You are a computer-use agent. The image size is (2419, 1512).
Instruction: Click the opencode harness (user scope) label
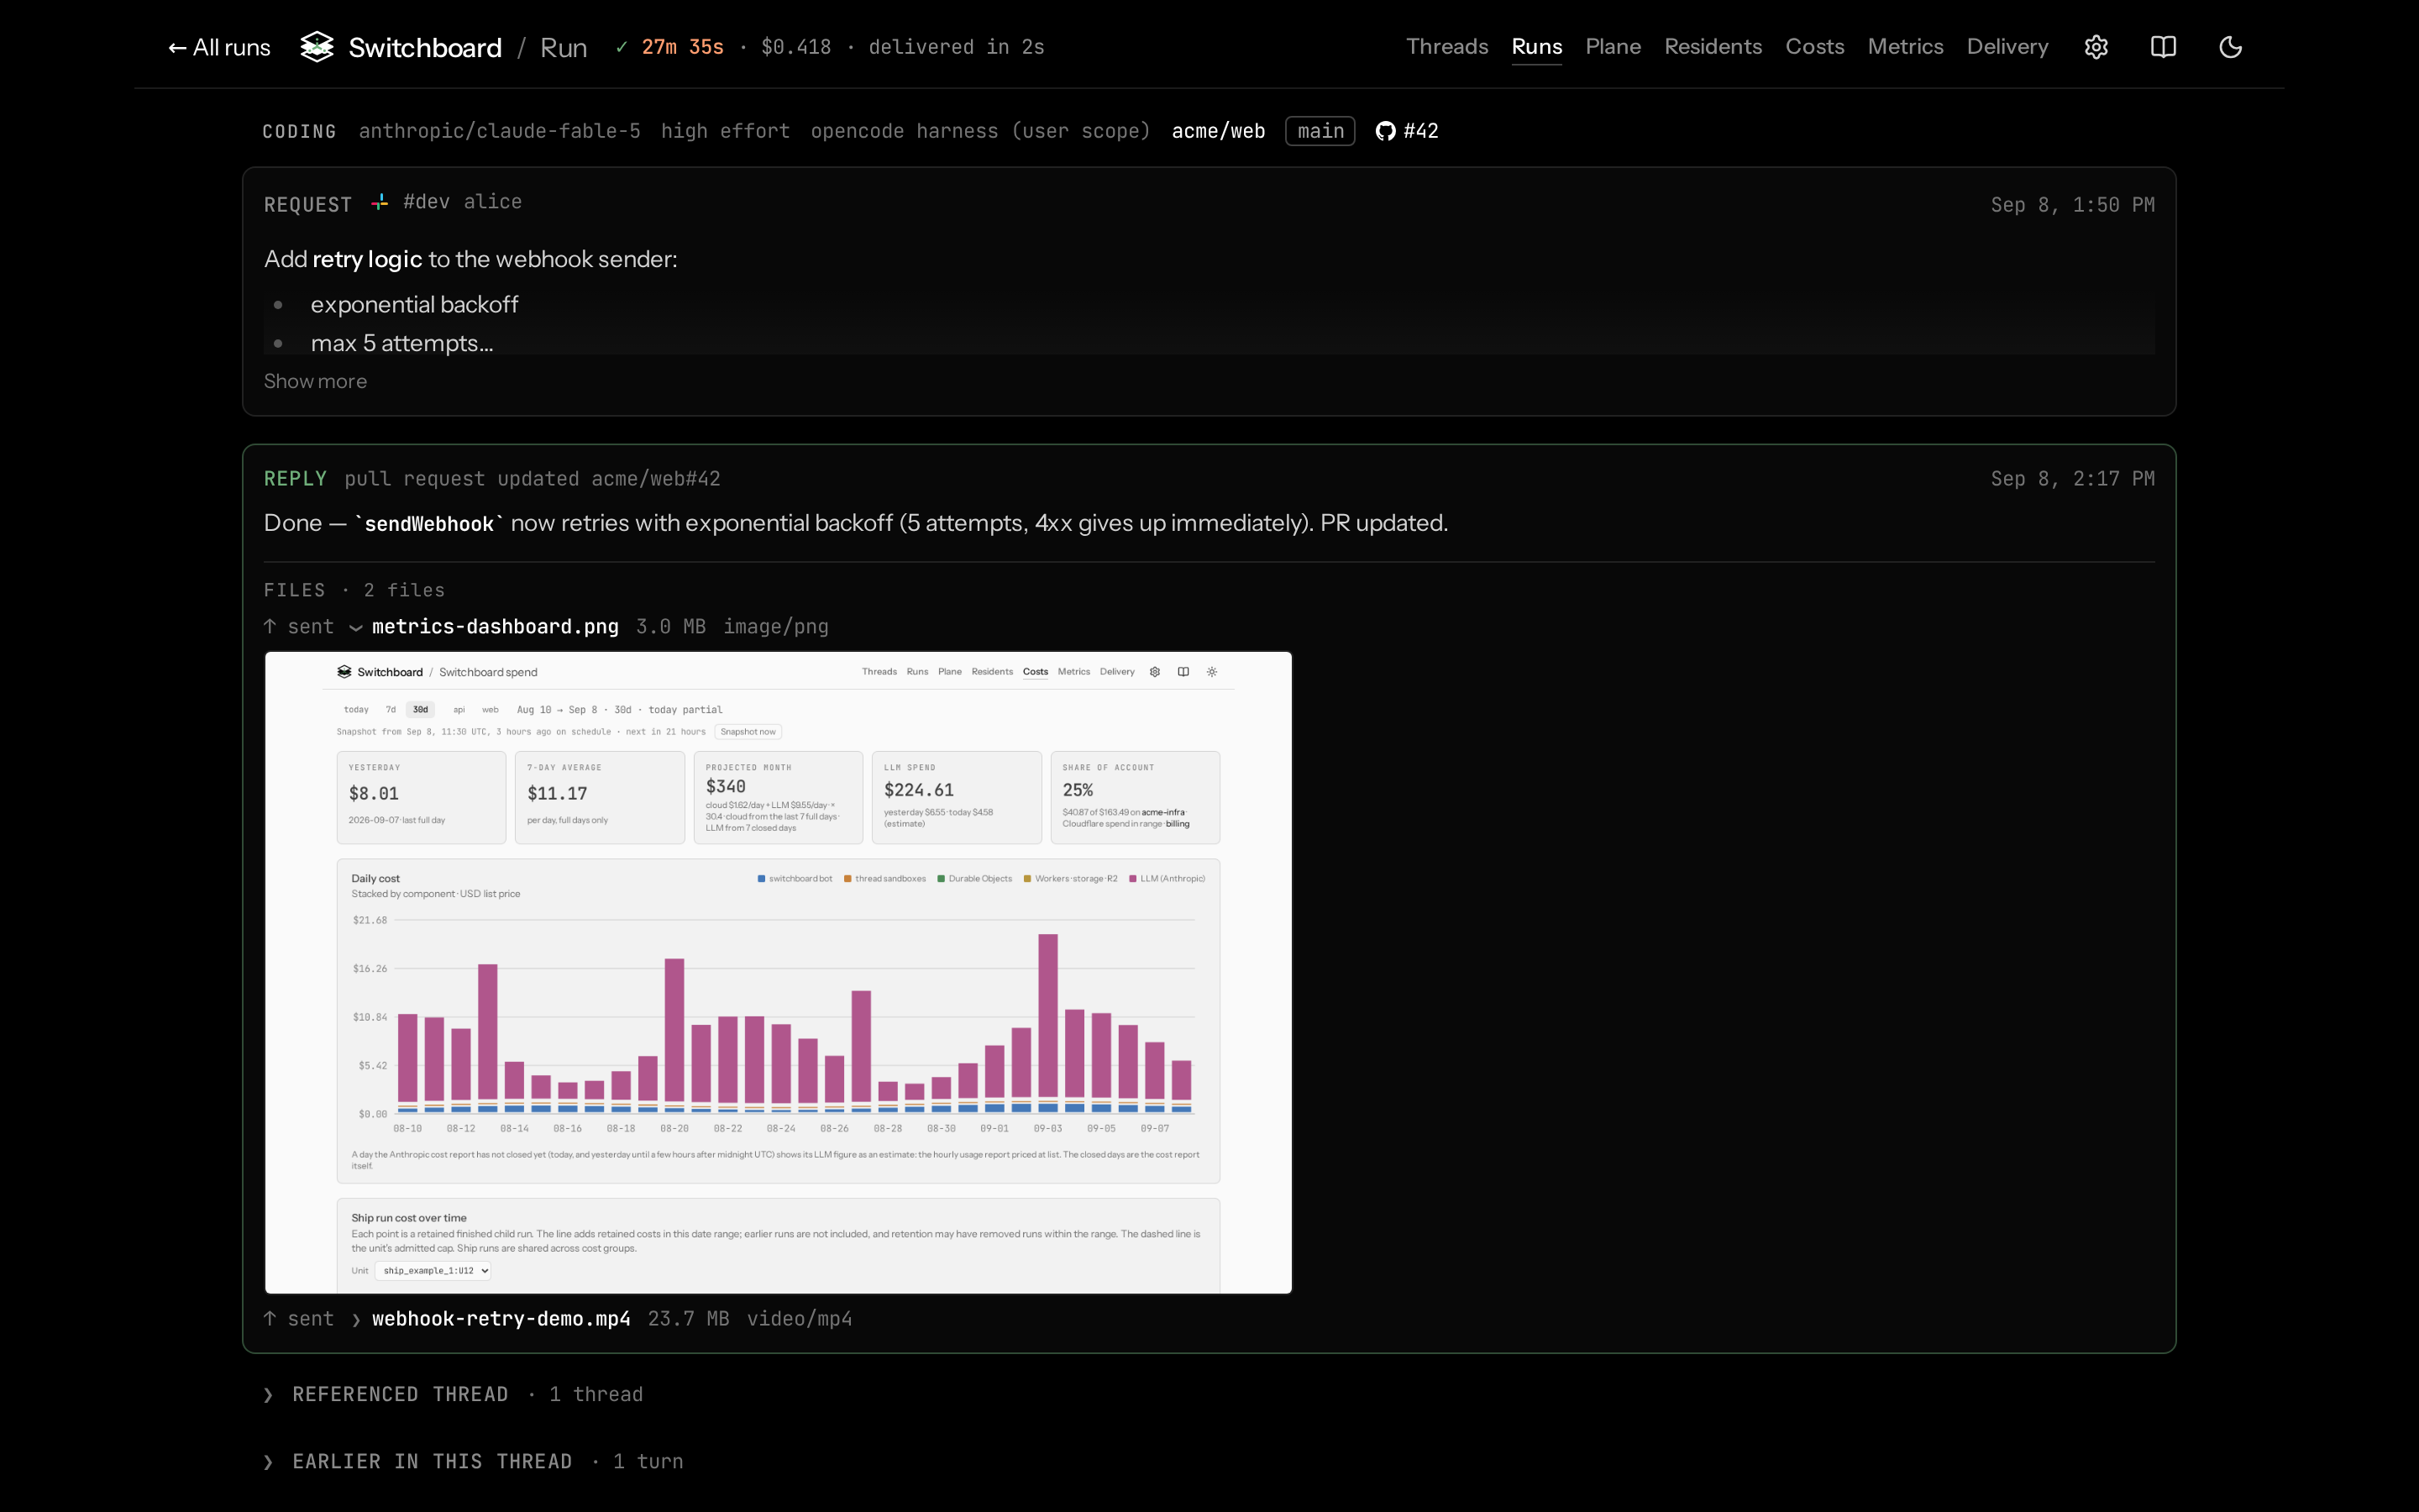click(979, 131)
